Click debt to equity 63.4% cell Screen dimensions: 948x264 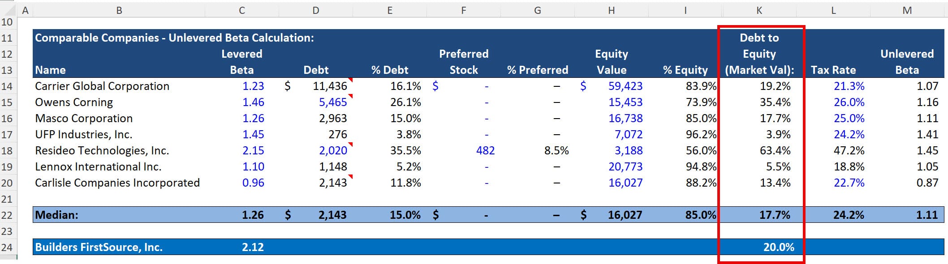tap(775, 150)
